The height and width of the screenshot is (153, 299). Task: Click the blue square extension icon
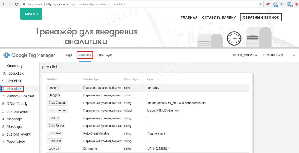click(x=283, y=4)
